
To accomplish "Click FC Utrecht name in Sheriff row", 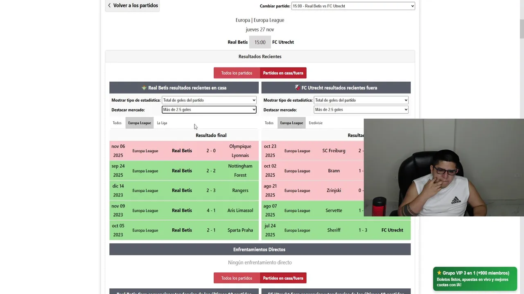I will [392, 230].
